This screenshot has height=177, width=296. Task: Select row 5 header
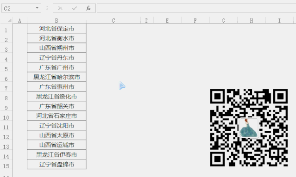point(6,67)
